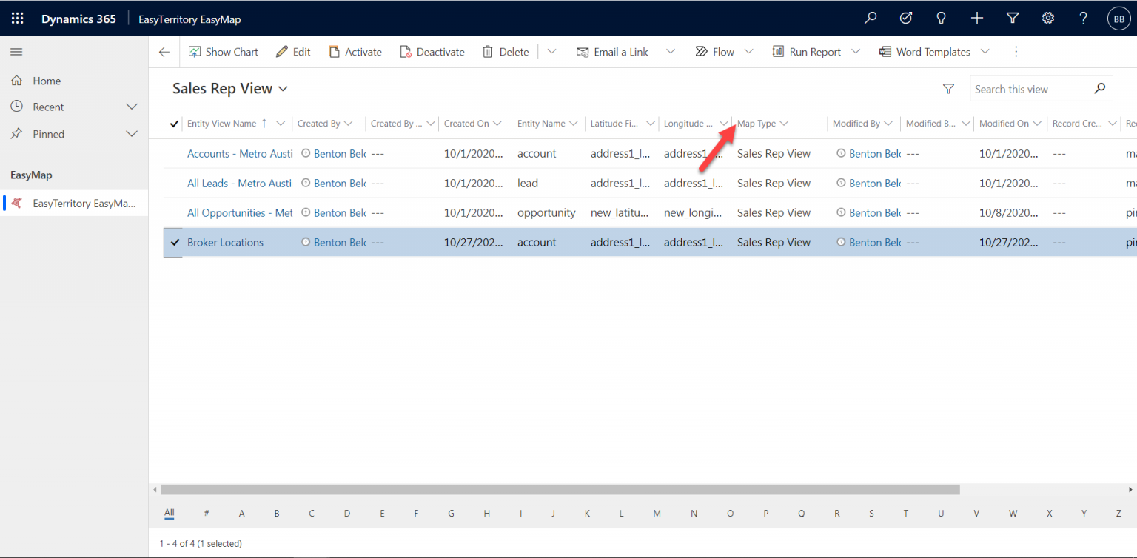The width and height of the screenshot is (1137, 558).
Task: Activate the selected record
Action: [355, 51]
